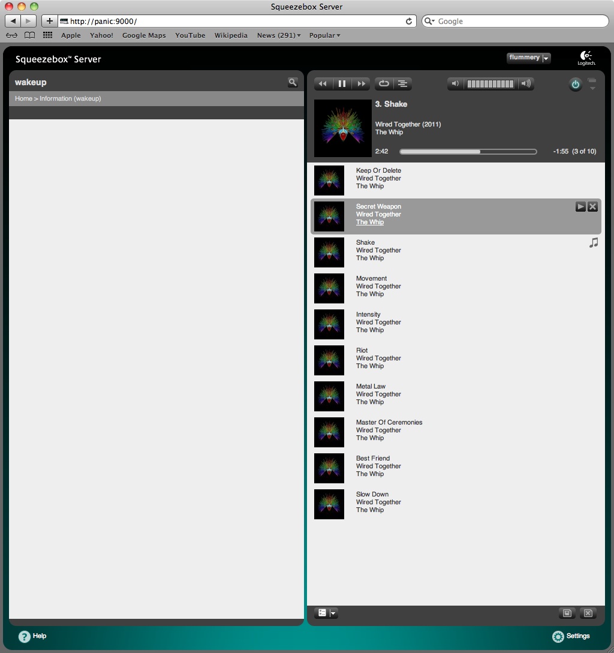Open the Wikipedia bookmark
Image resolution: width=614 pixels, height=653 pixels.
231,35
